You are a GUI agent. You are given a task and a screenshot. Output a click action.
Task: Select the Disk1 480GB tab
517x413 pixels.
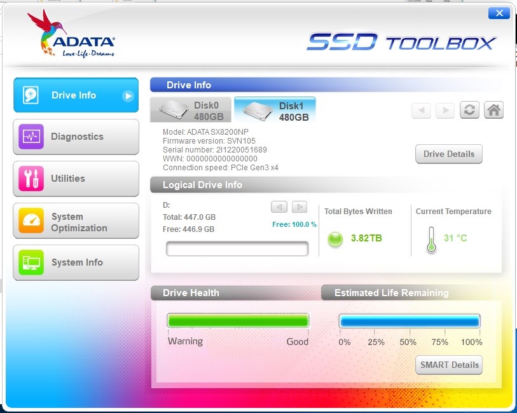point(275,110)
